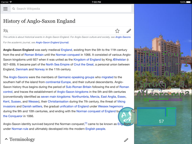
Task: Focus the Search Wikipedia field
Action: [x=71, y=9]
